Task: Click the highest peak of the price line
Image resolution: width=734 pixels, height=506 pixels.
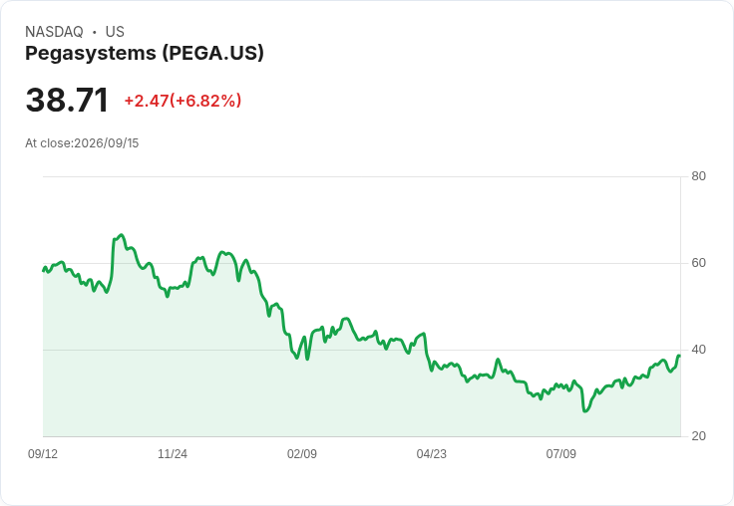Action: click(x=122, y=235)
